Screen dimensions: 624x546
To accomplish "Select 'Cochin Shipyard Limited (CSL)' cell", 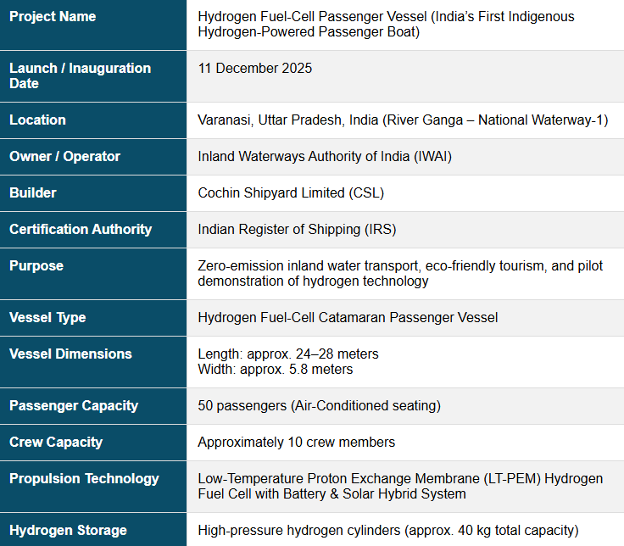I will (x=291, y=193).
